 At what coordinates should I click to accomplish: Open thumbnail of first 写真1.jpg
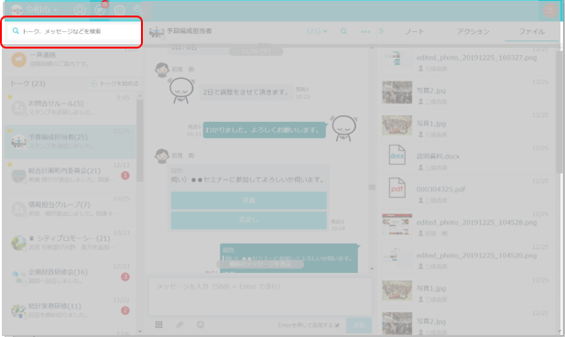pyautogui.click(x=397, y=125)
